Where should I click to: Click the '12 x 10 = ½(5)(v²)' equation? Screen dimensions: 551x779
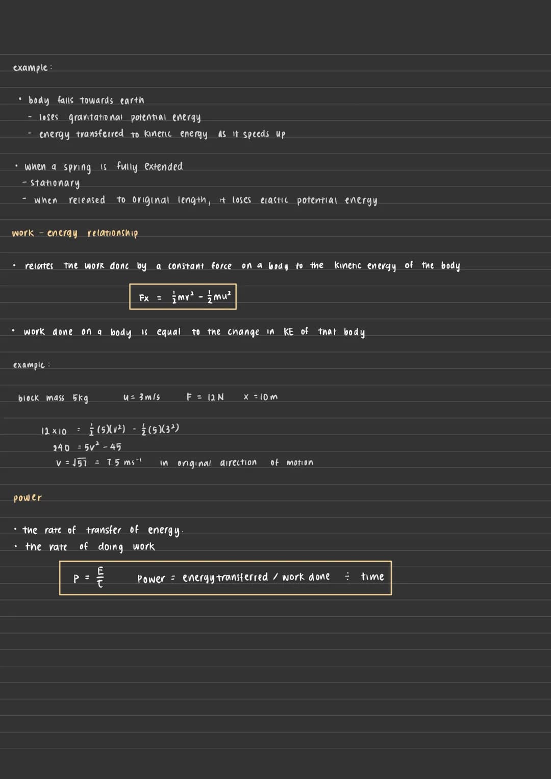[110, 430]
